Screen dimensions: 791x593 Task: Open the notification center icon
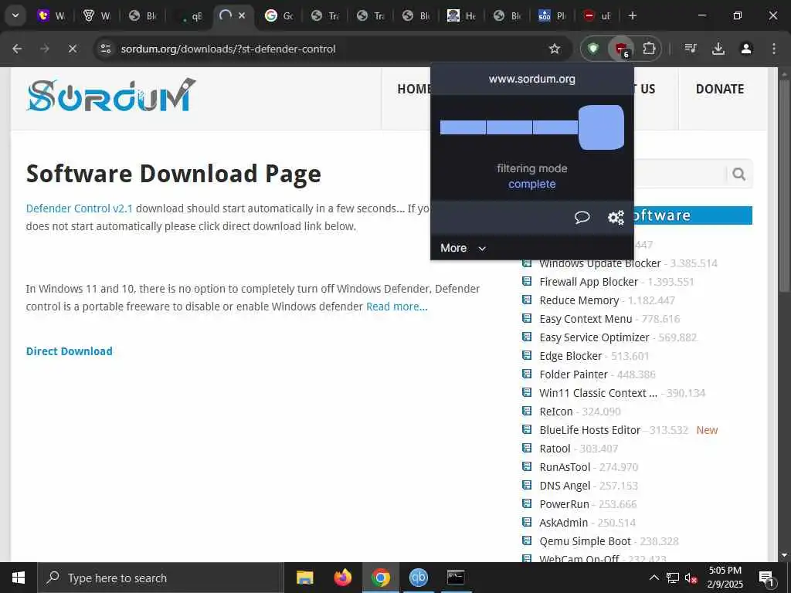point(766,578)
